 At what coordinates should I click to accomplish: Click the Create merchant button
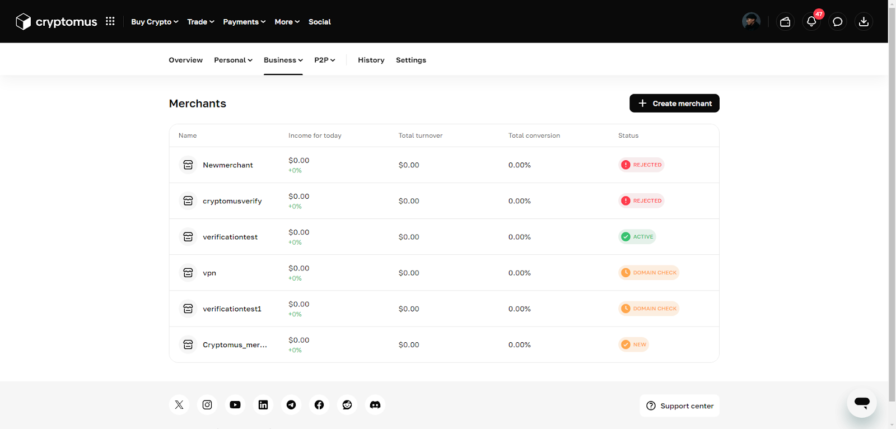(674, 103)
